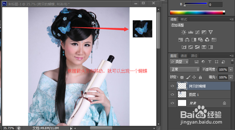Open the 类型 layer filter dropdown
This screenshot has width=235, height=130.
(x=179, y=62)
